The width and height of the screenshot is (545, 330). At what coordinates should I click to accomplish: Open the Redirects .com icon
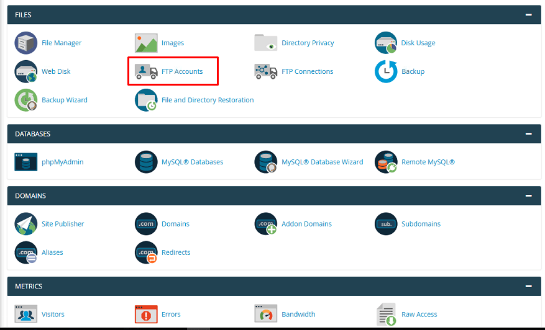[146, 252]
